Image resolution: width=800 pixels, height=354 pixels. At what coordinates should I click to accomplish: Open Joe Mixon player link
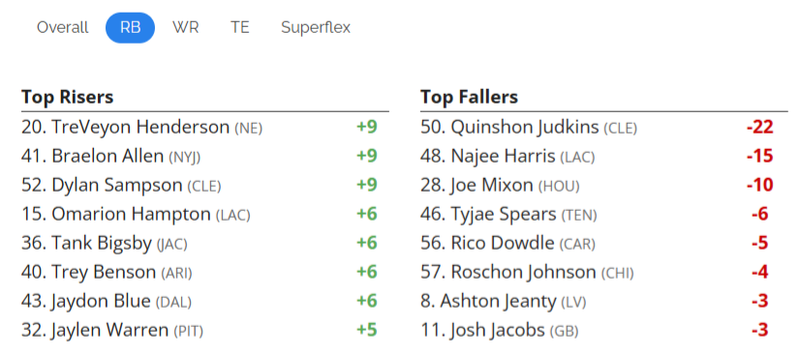coord(492,186)
